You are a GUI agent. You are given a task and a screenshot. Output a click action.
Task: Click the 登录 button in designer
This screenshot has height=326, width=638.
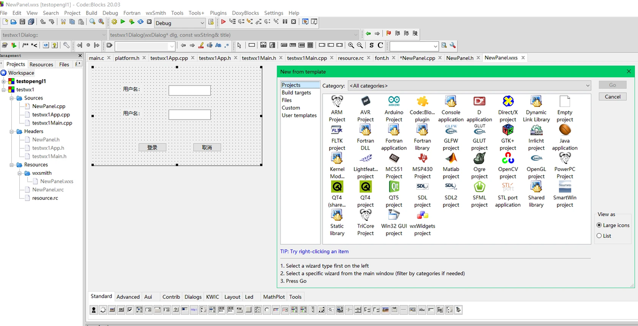point(152,147)
